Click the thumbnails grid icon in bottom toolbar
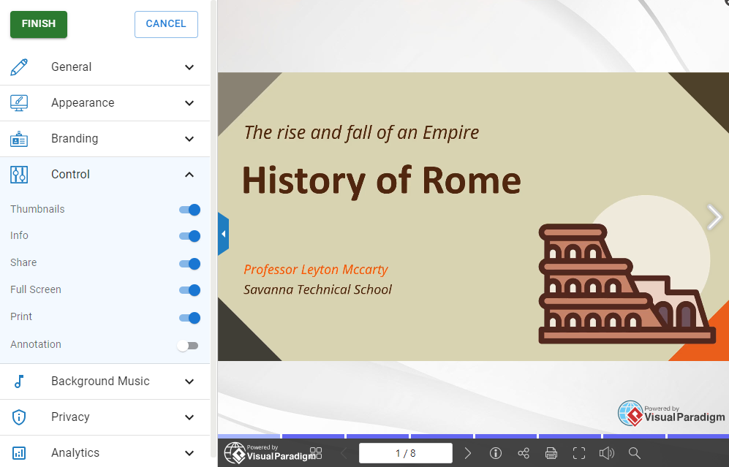 click(316, 453)
